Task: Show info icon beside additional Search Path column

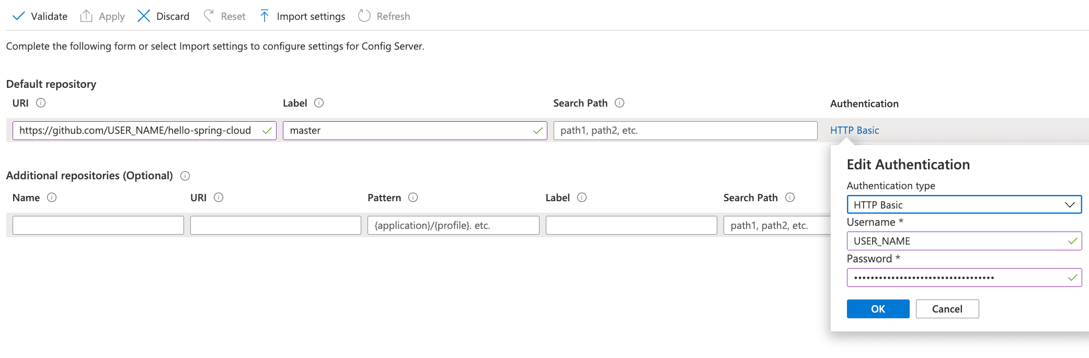Action: click(790, 198)
